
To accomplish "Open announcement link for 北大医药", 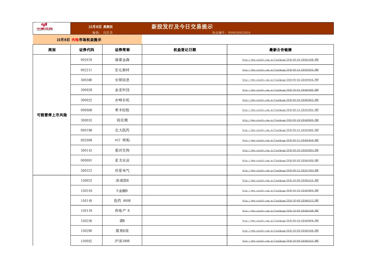I will [280, 130].
